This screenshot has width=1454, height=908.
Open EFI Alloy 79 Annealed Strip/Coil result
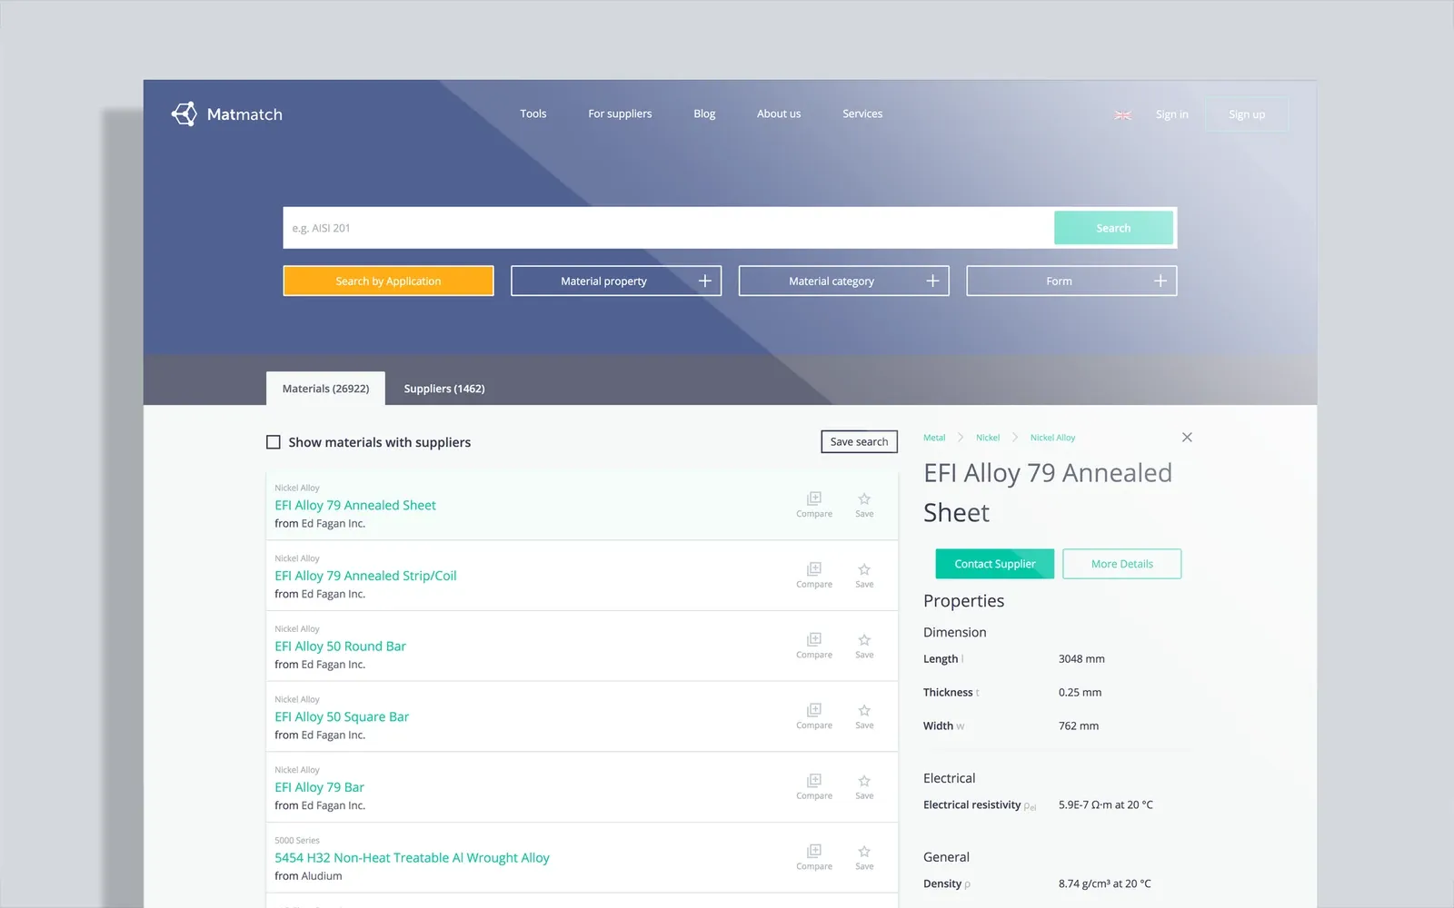365,576
